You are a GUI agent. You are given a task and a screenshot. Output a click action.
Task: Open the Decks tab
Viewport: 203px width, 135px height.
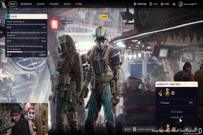67,4
